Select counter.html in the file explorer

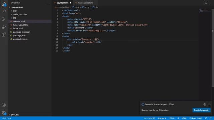coord(19,21)
